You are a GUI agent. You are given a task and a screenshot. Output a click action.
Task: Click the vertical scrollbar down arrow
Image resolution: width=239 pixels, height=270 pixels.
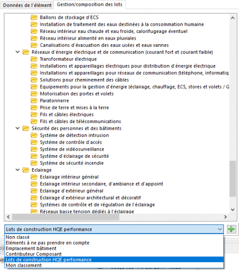point(233,210)
